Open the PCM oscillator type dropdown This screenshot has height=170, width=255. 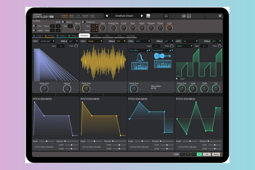point(143,41)
